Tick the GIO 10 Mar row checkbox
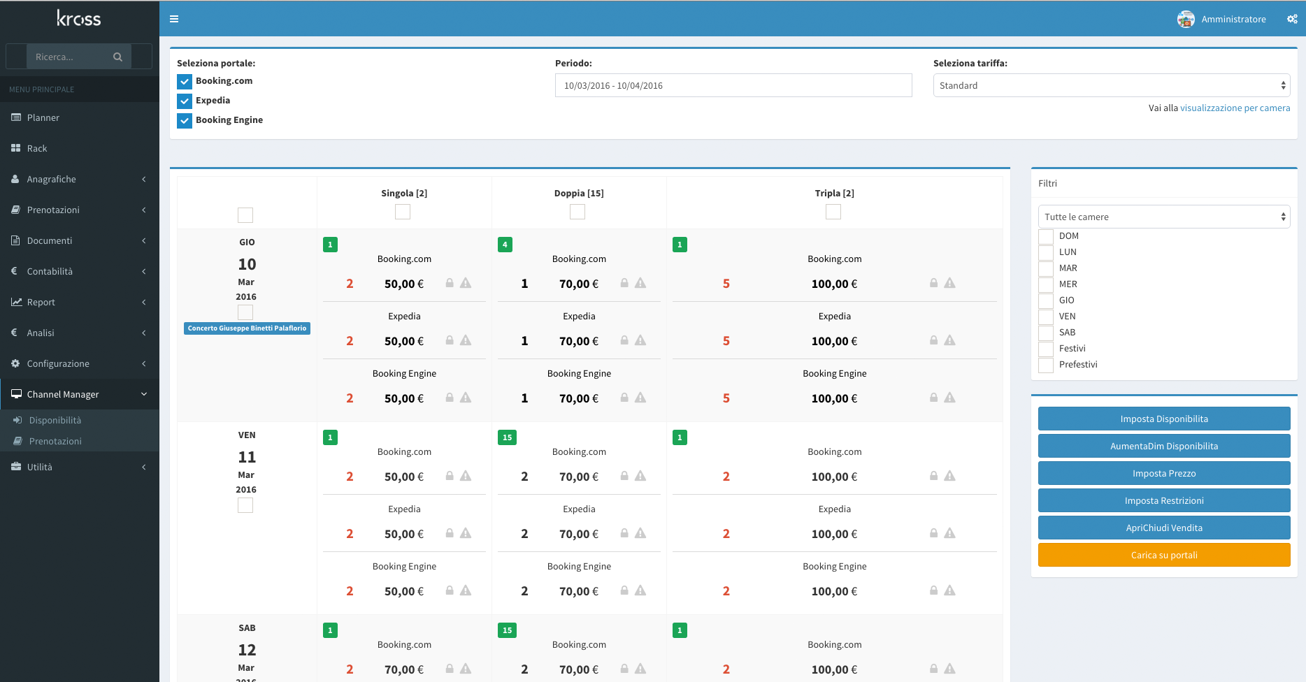The width and height of the screenshot is (1306, 682). coord(245,312)
